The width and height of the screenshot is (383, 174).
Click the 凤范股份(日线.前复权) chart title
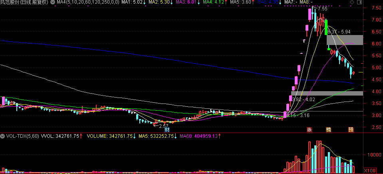[25, 2]
